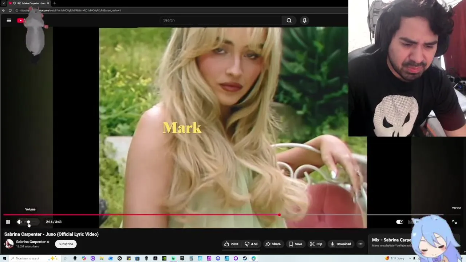Open Discord from the taskbar
Screen dimensions: 466x262
point(218,258)
